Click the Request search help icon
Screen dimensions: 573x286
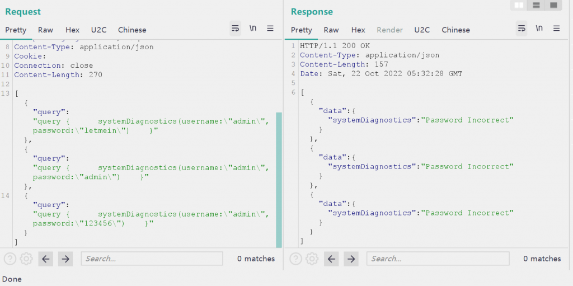pyautogui.click(x=10, y=259)
